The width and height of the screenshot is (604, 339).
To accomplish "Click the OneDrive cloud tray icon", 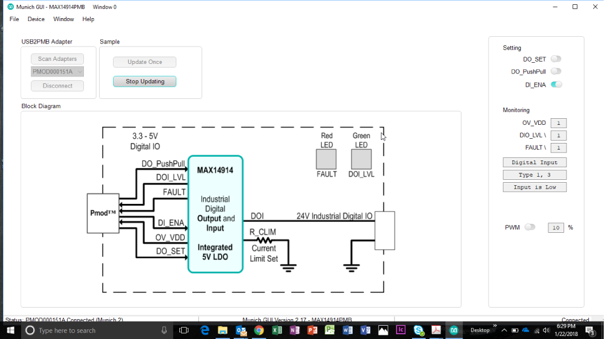I will point(526,331).
